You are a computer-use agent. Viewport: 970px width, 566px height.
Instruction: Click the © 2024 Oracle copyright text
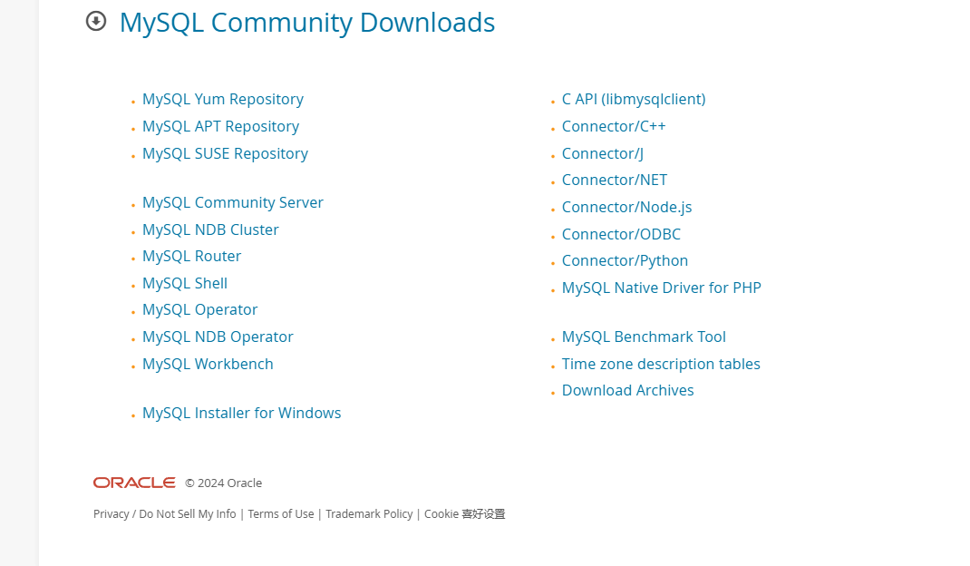click(223, 483)
